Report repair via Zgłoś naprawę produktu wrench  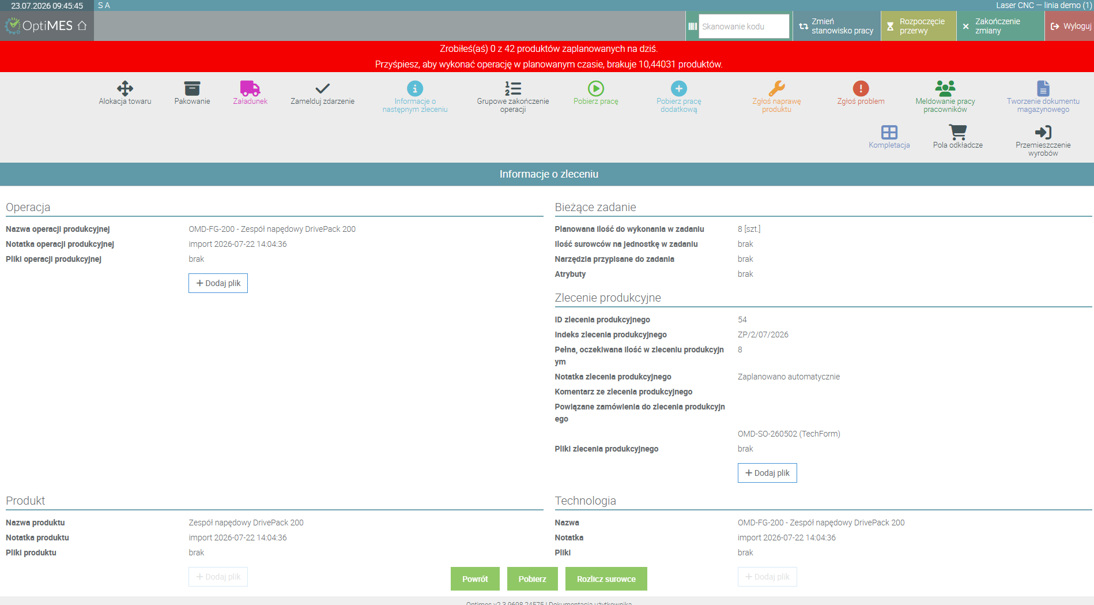pyautogui.click(x=777, y=88)
